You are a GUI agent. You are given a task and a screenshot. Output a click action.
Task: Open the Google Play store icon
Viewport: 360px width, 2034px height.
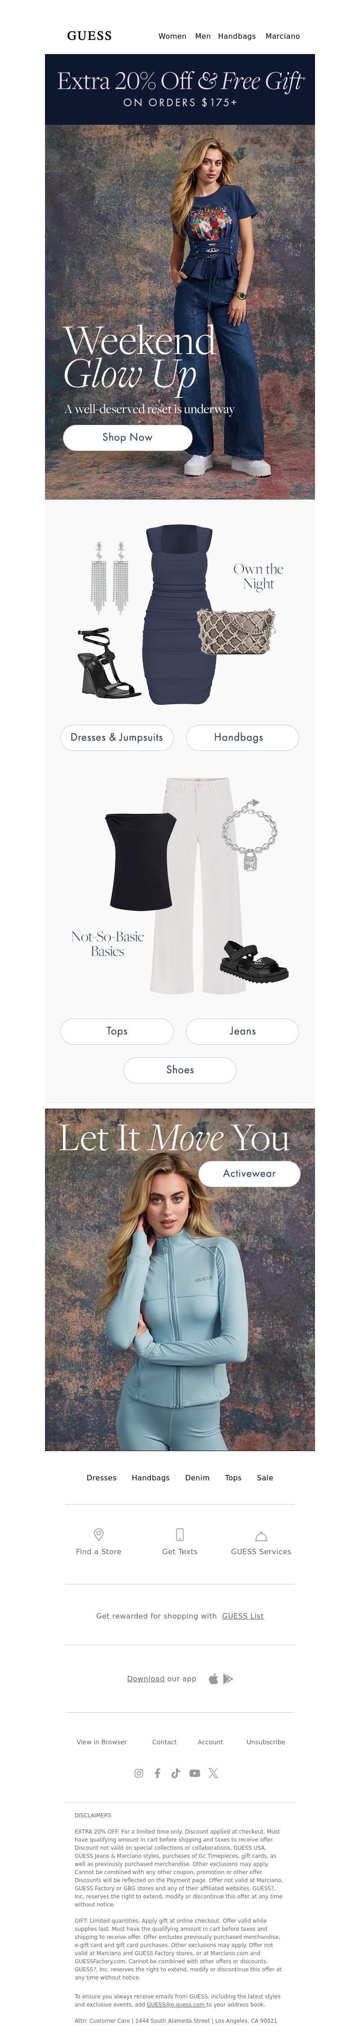(228, 1679)
